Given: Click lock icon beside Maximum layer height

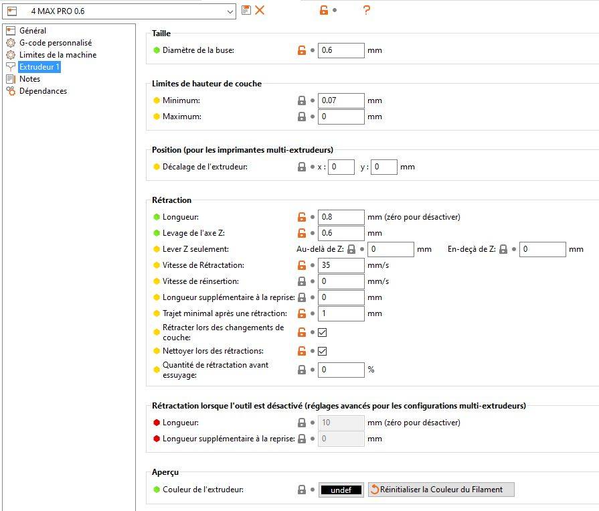Looking at the screenshot, I should coord(302,117).
